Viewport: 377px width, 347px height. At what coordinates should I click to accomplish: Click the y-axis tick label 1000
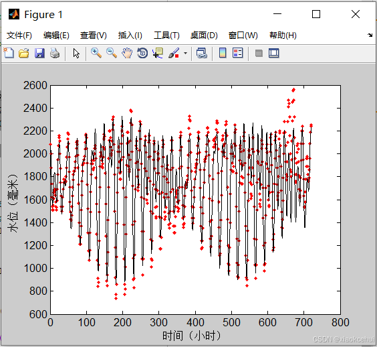tap(35, 268)
